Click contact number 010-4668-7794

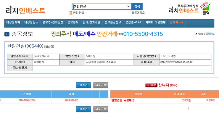point(27,100)
